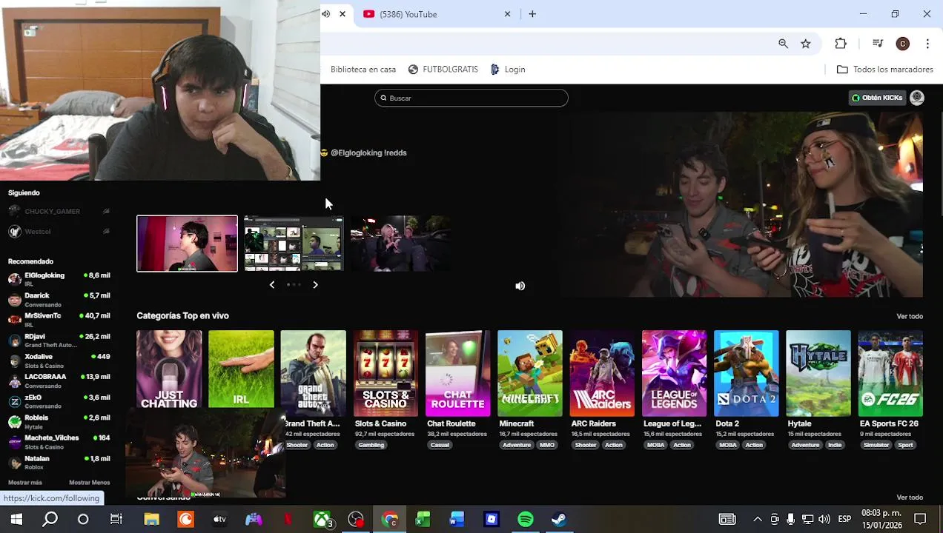Open the Chrome media controls icon
The image size is (943, 533).
pos(878,44)
